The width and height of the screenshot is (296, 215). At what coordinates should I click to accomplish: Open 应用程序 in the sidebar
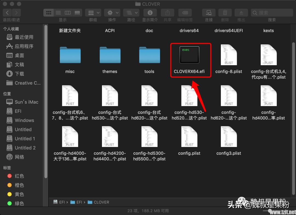24,46
